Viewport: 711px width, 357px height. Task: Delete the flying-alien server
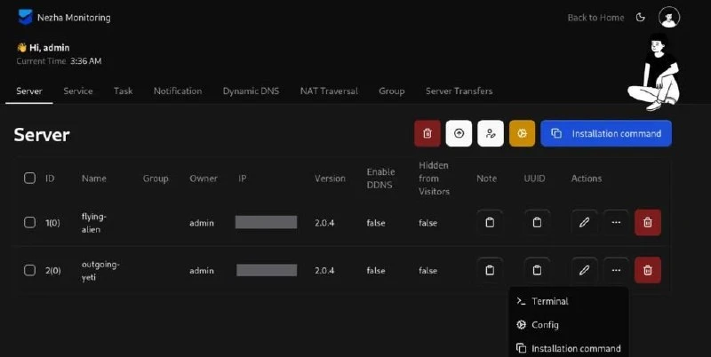[648, 222]
